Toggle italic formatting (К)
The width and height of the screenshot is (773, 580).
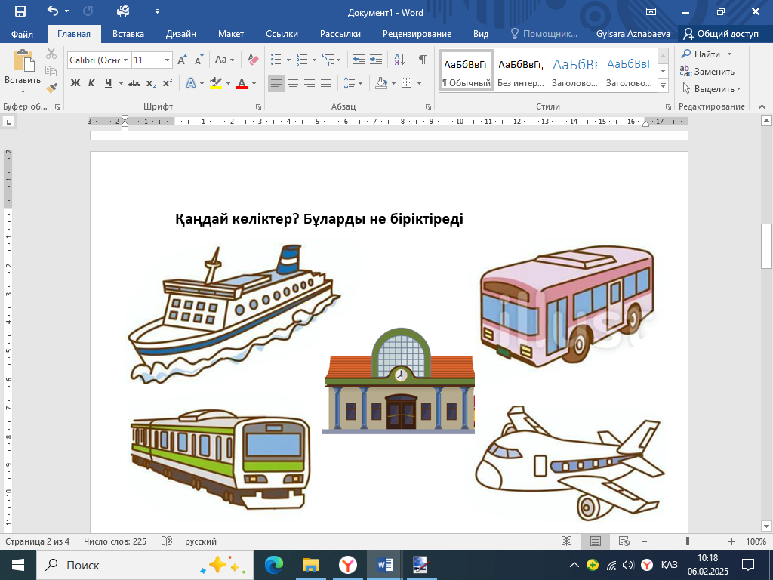pyautogui.click(x=91, y=83)
